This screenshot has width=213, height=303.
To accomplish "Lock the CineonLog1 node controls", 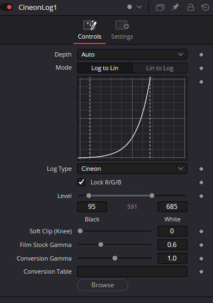I will coord(191,8).
